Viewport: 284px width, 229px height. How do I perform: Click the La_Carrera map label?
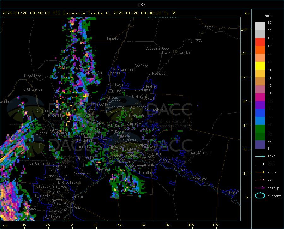[39, 163]
